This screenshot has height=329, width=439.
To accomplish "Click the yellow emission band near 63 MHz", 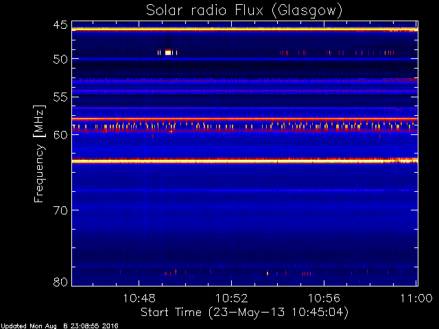I will point(245,161).
